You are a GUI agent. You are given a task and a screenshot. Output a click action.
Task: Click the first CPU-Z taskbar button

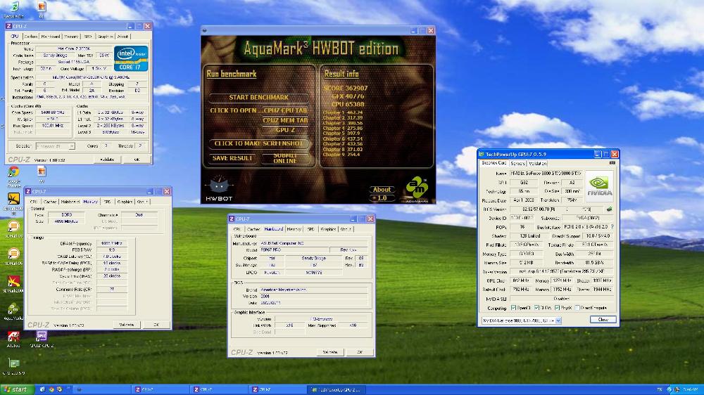tap(160, 389)
